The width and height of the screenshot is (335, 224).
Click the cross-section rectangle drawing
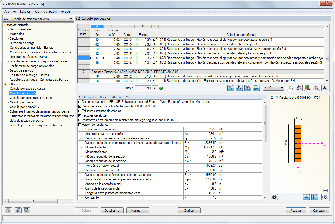(x=298, y=144)
